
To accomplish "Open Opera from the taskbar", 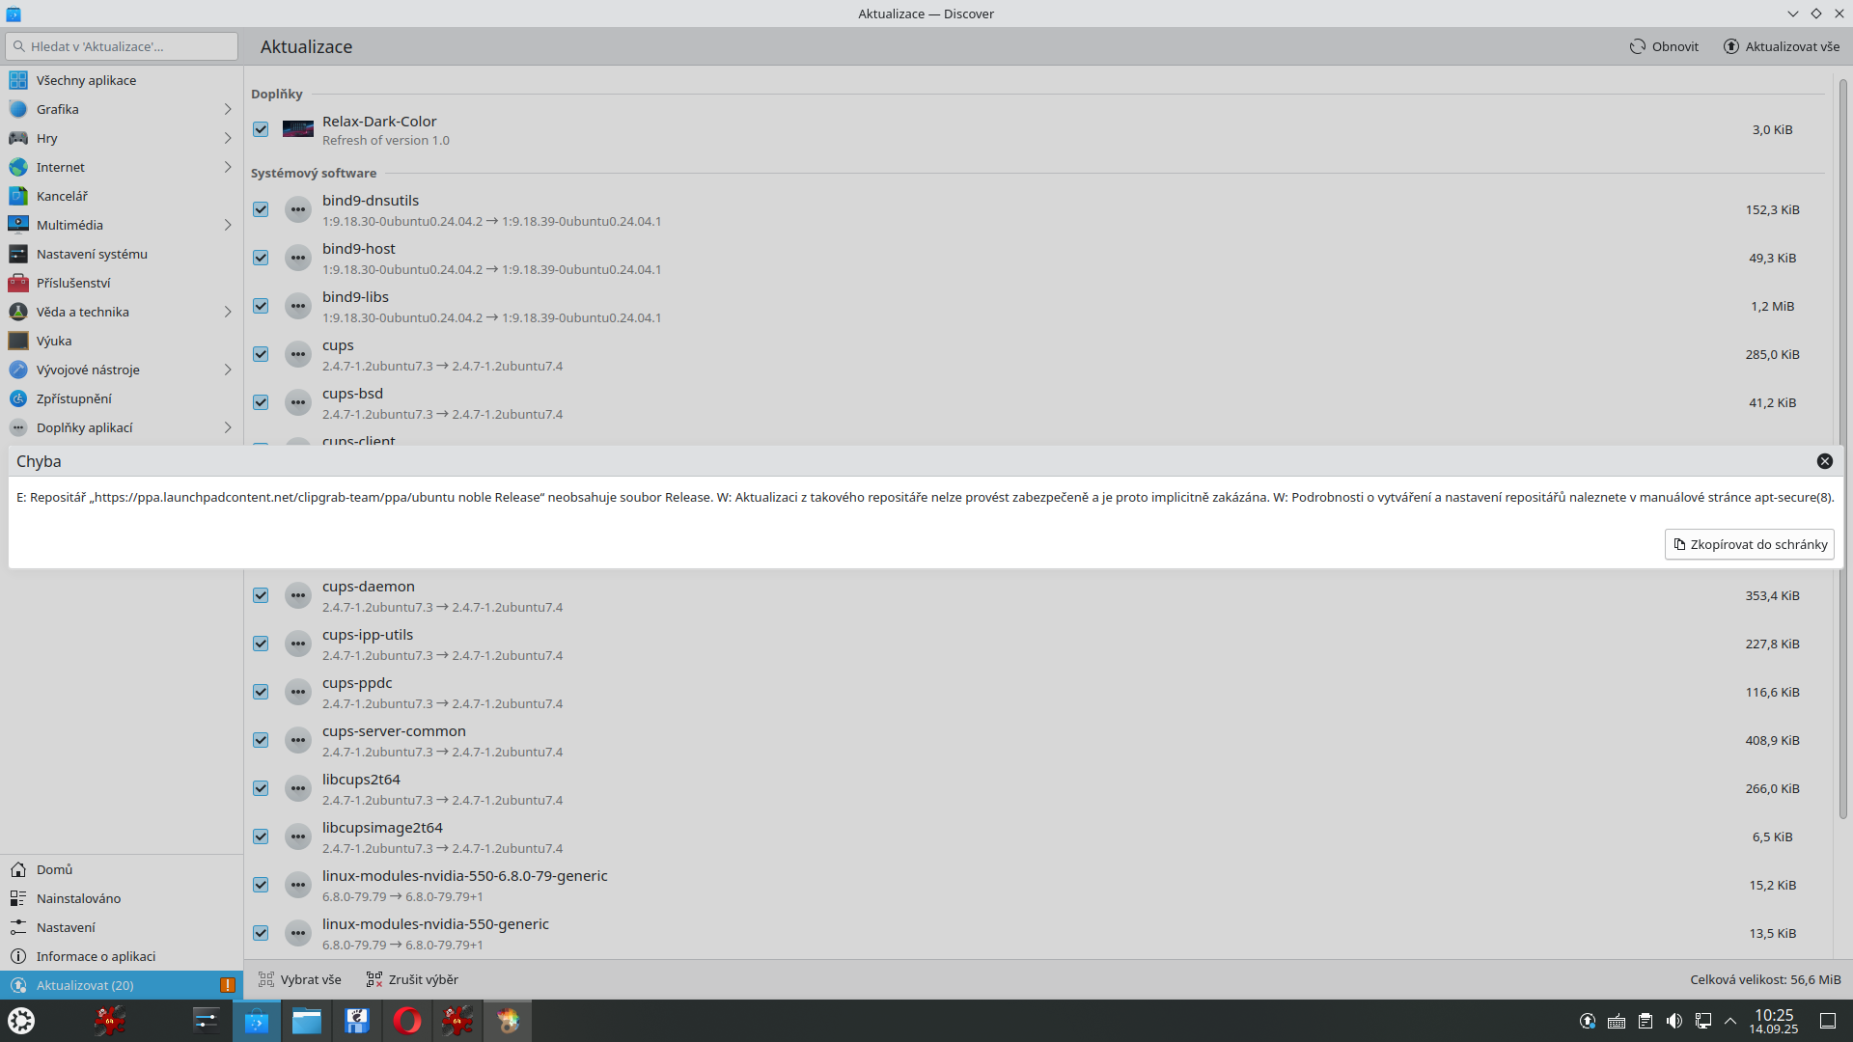I will coord(407,1020).
